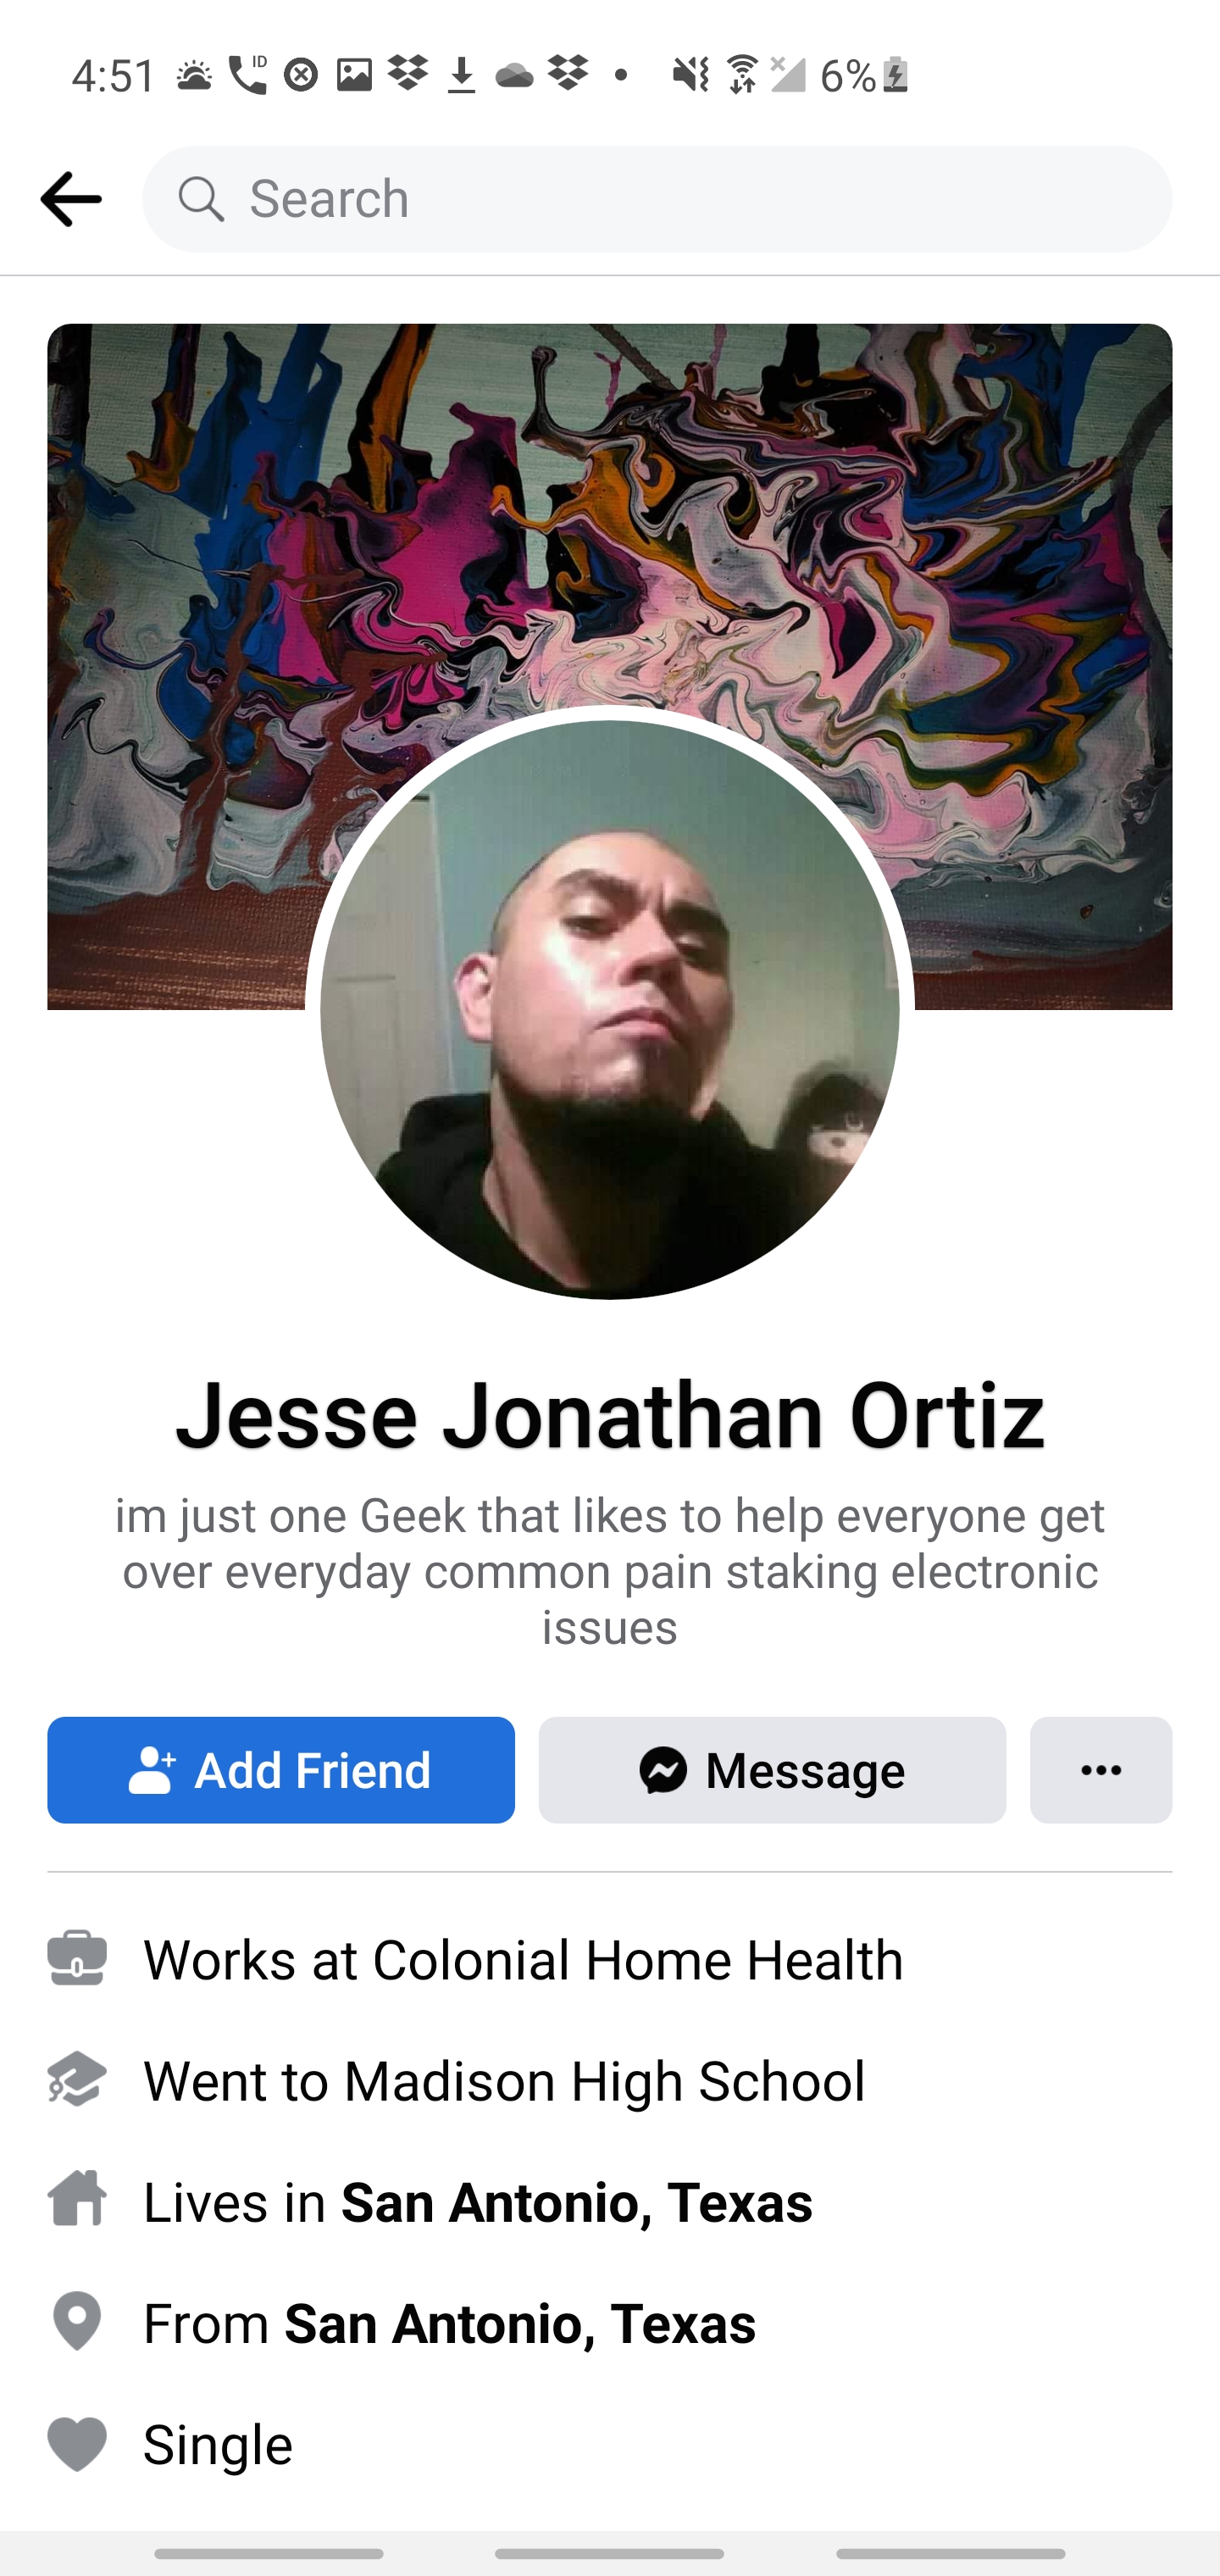Screen dimensions: 1220x2576
Task: Tap the add-person icon in Add Friend
Action: (152, 1770)
